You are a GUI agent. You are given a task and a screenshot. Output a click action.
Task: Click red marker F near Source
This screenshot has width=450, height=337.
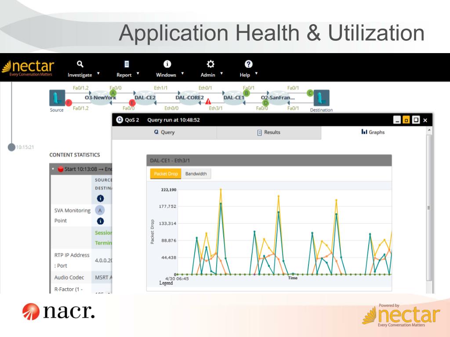(68, 103)
